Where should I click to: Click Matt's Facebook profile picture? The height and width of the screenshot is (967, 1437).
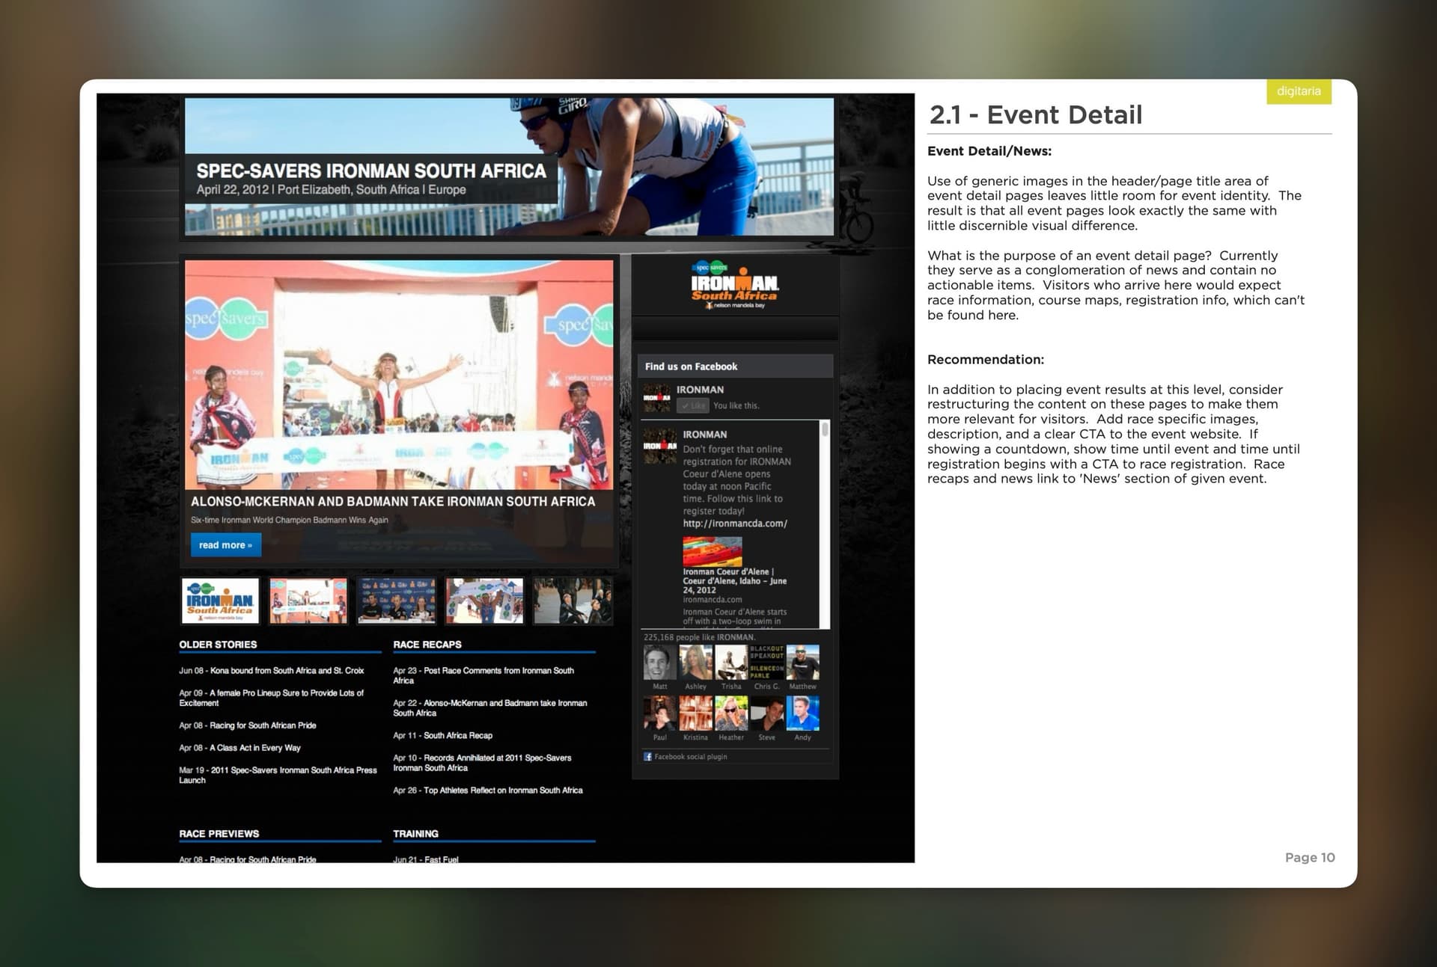(659, 663)
